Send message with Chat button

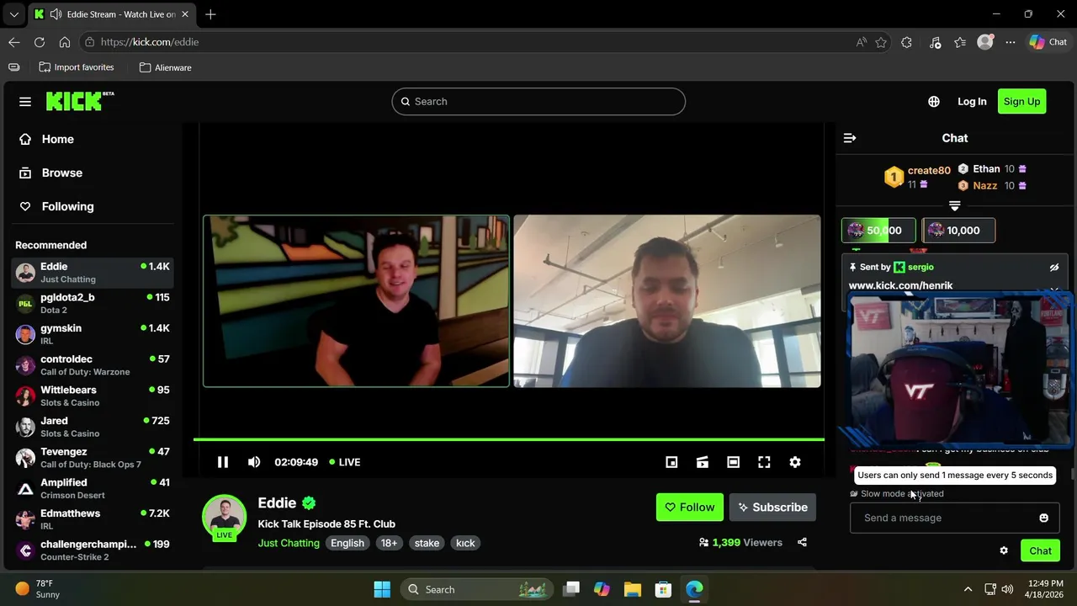tap(1040, 551)
